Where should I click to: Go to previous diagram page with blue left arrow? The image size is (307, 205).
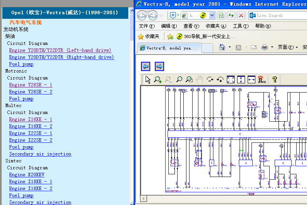[146, 66]
